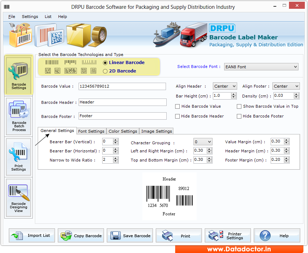Expand the Select Barcode Font dropdown
Image resolution: width=308 pixels, height=253 pixels.
(x=261, y=67)
